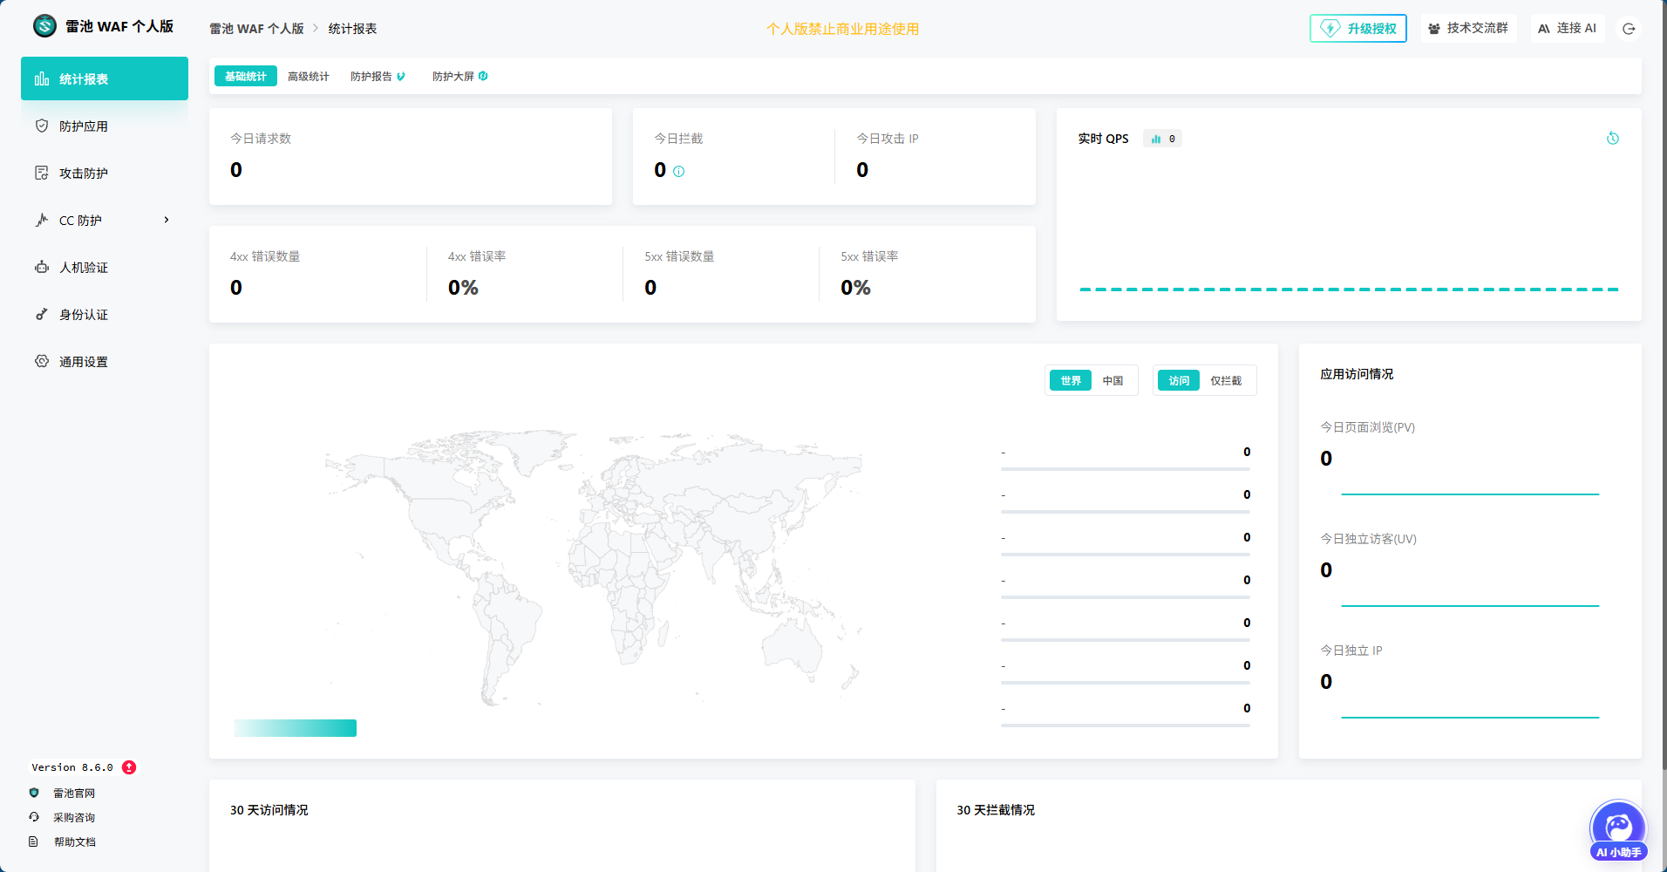Click the 个人版禁止商业用途使用 notice
1667x872 pixels.
843,29
